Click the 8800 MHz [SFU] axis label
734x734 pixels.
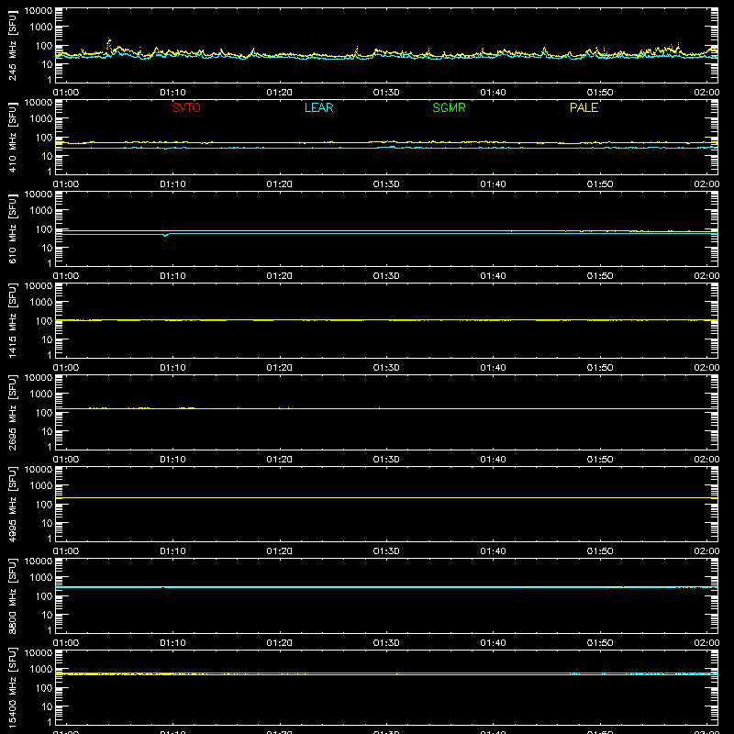point(13,595)
